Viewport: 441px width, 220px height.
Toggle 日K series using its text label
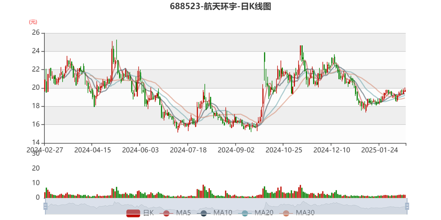pyautogui.click(x=148, y=213)
